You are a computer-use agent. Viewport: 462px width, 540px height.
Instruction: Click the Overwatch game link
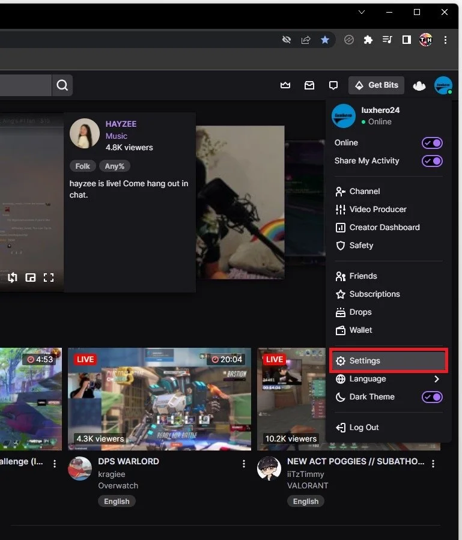(x=118, y=485)
